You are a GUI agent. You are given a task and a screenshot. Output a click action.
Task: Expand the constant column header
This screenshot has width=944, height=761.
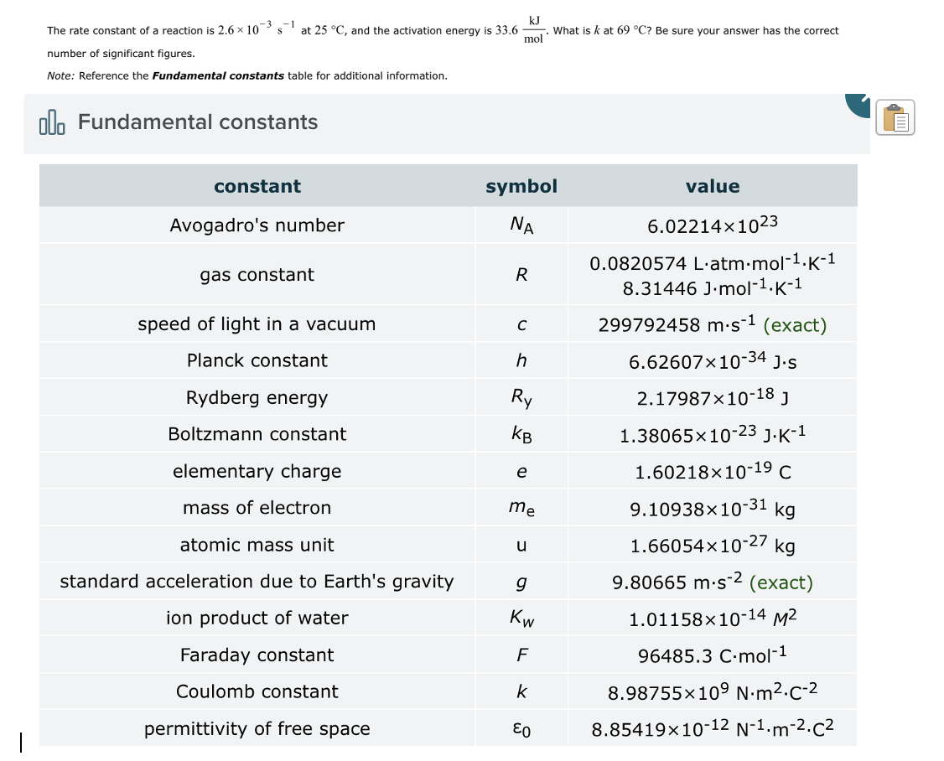257,186
